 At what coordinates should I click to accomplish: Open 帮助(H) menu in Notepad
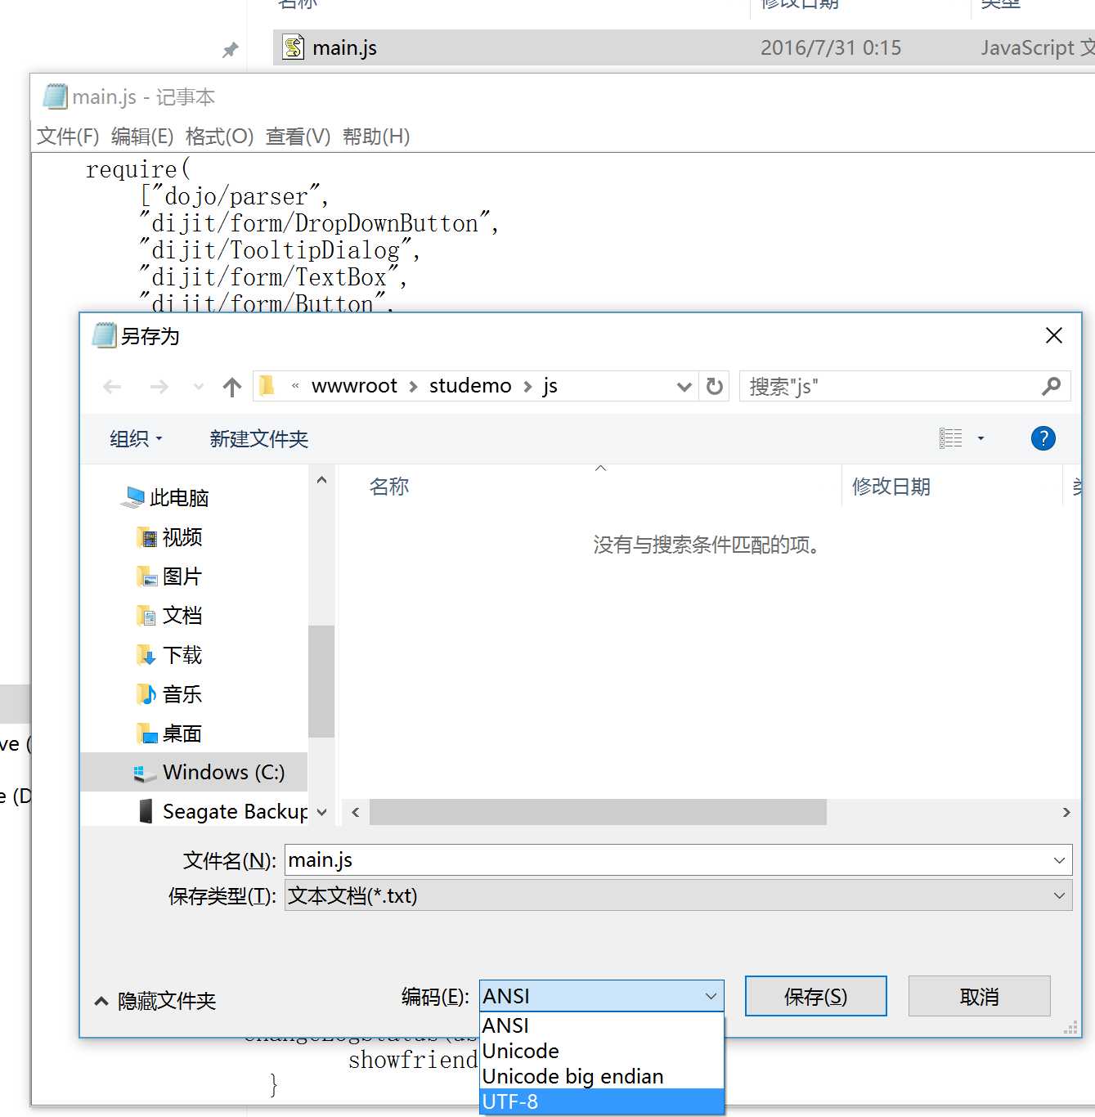(376, 136)
